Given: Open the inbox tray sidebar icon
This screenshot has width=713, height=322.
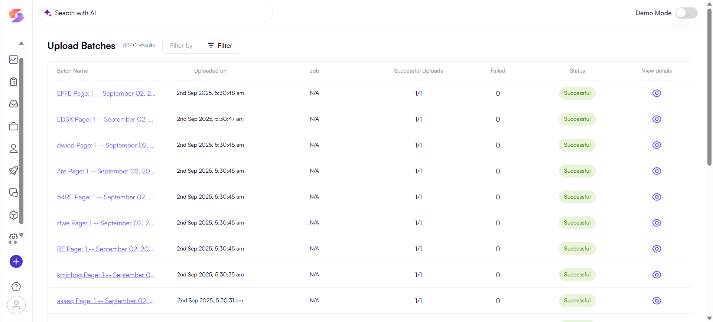Looking at the screenshot, I should (x=13, y=104).
